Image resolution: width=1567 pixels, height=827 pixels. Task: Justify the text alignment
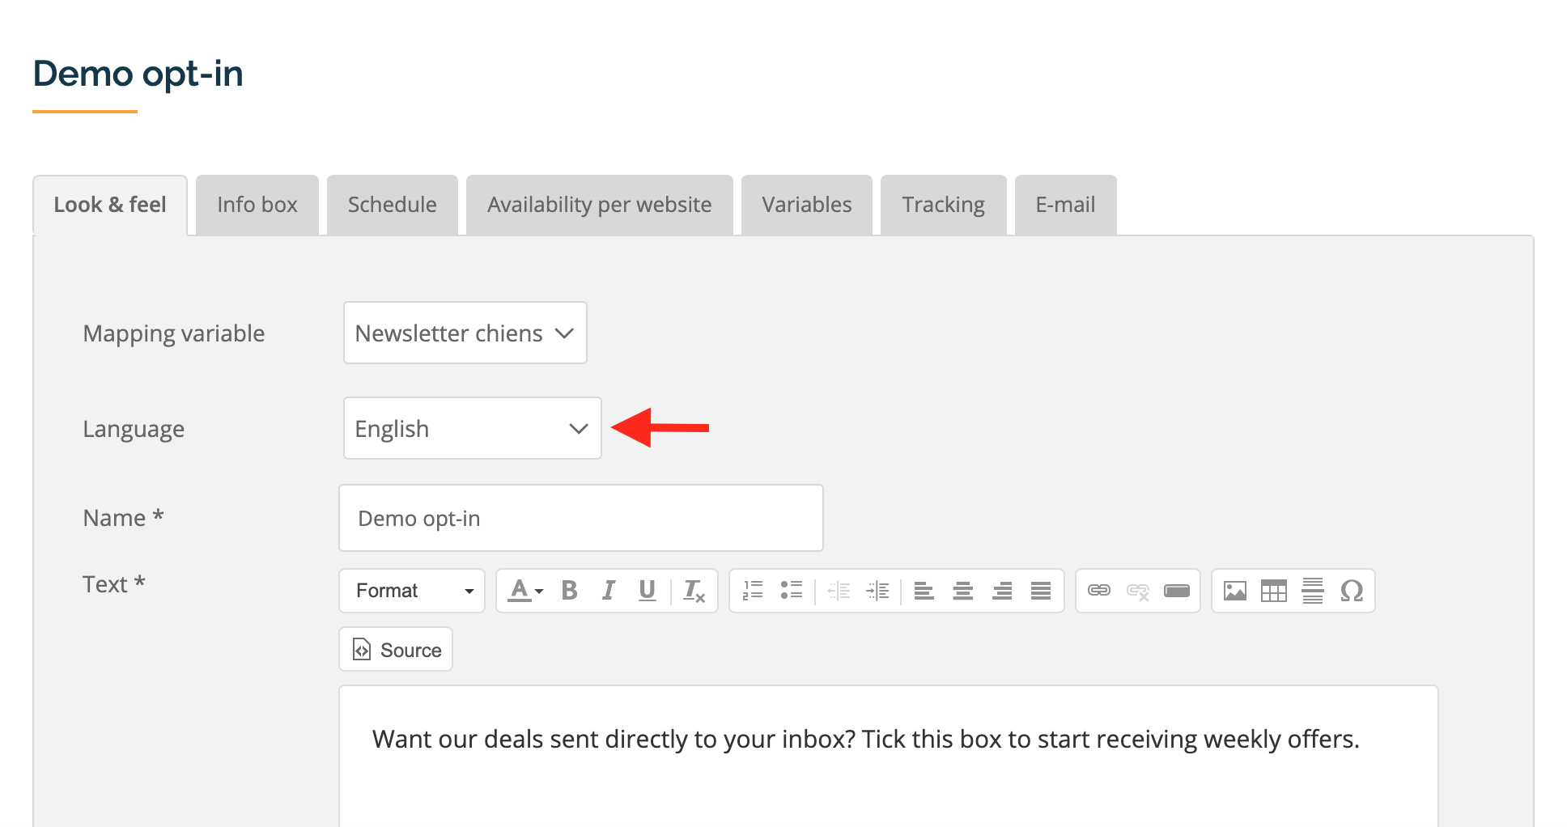click(1041, 591)
